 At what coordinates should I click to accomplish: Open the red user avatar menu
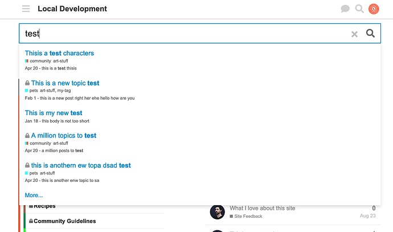[374, 9]
